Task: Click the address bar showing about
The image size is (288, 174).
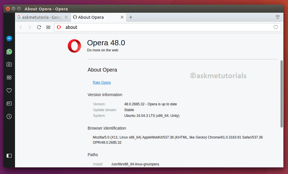Action: coord(167,27)
